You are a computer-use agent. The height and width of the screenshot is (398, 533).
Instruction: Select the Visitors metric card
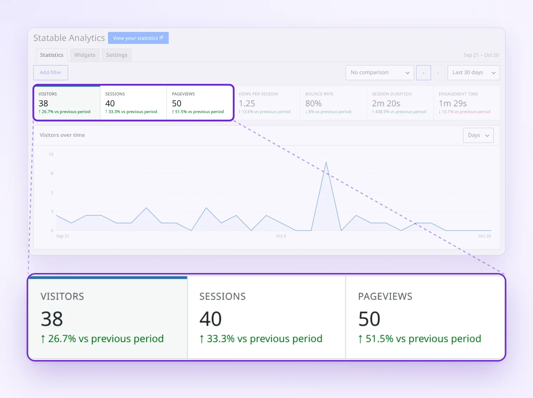pos(67,103)
